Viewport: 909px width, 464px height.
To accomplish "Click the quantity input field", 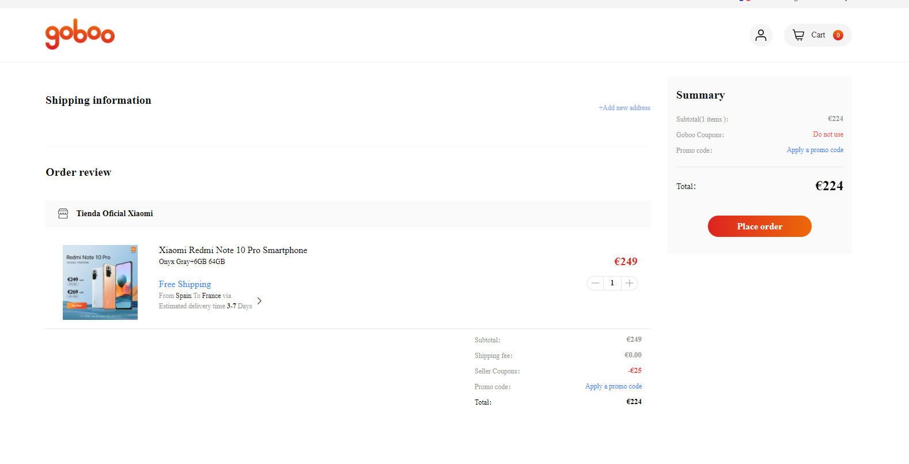I will pyautogui.click(x=612, y=283).
